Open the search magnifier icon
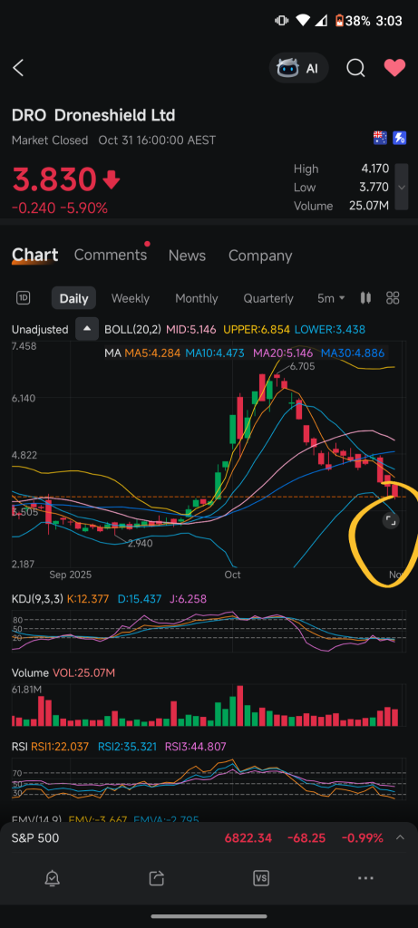Screen dimensions: 418x928 pyautogui.click(x=355, y=68)
